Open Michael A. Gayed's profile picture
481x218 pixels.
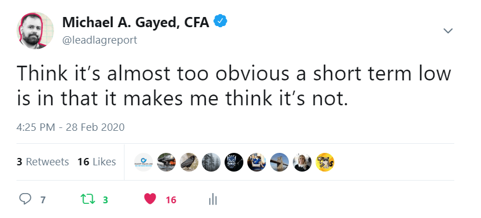[35, 31]
